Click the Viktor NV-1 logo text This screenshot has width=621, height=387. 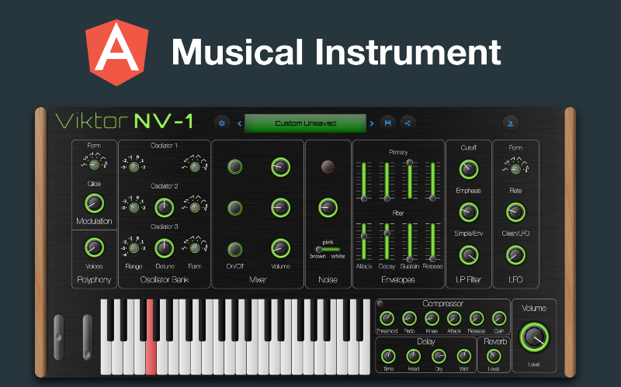[x=124, y=121]
